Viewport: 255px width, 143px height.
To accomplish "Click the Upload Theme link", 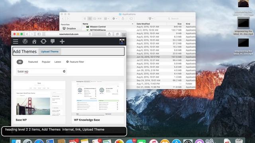I will (49, 52).
